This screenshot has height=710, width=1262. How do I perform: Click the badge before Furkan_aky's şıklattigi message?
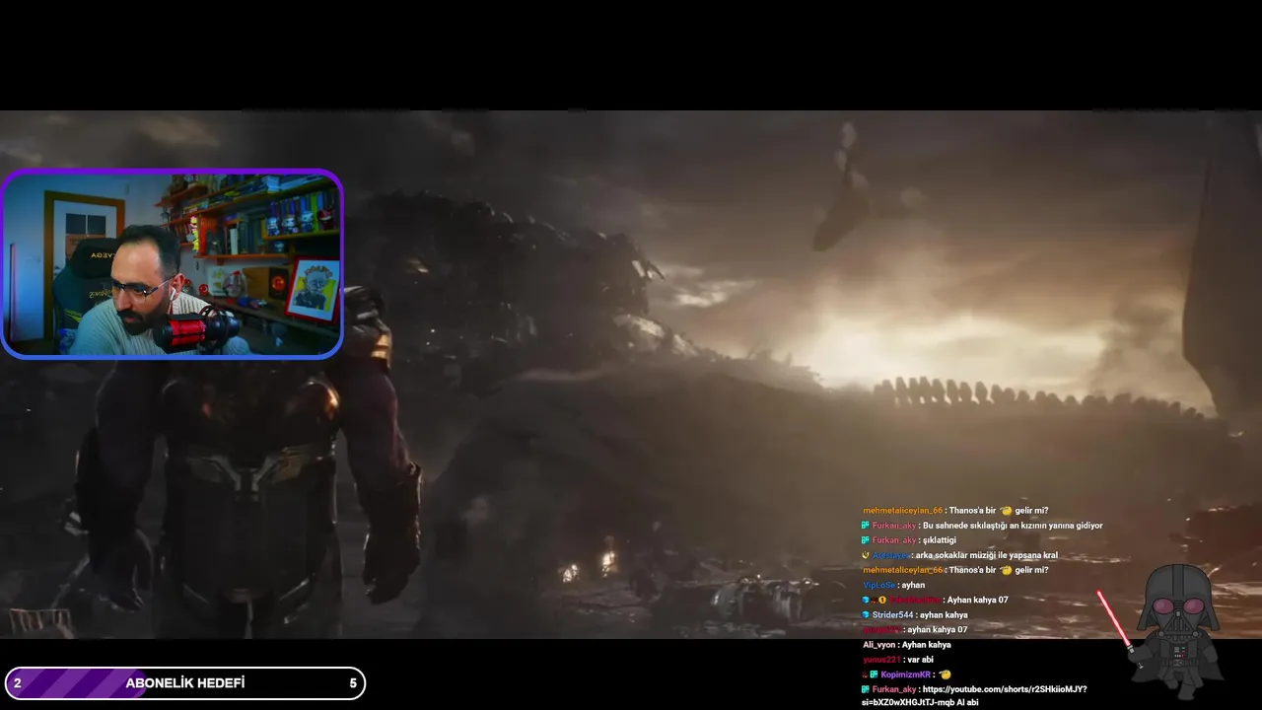tap(866, 540)
